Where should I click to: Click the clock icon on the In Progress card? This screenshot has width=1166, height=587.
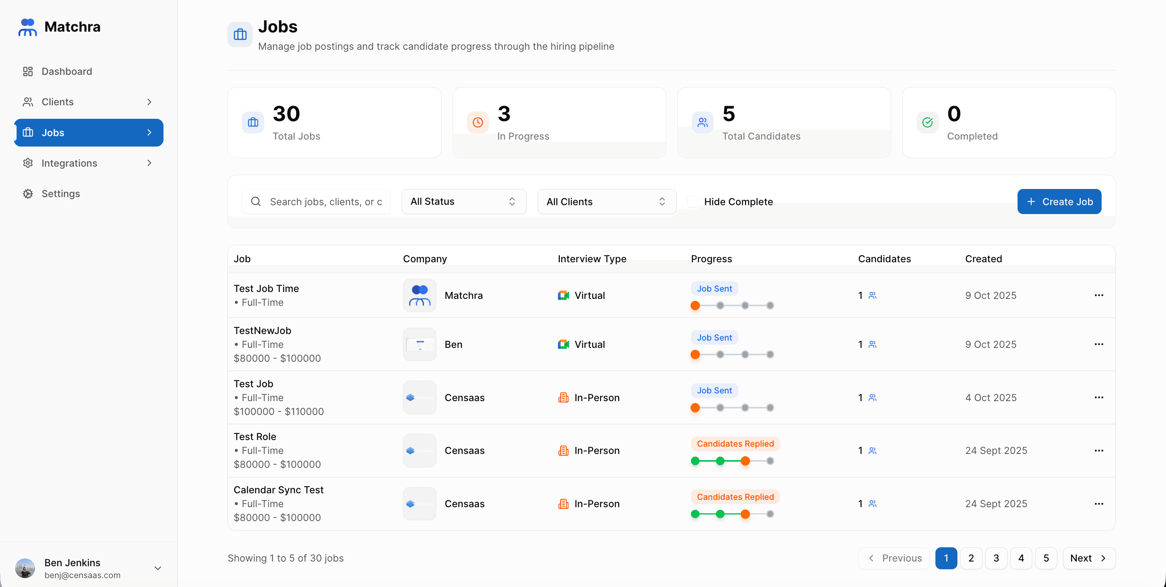[x=477, y=122]
